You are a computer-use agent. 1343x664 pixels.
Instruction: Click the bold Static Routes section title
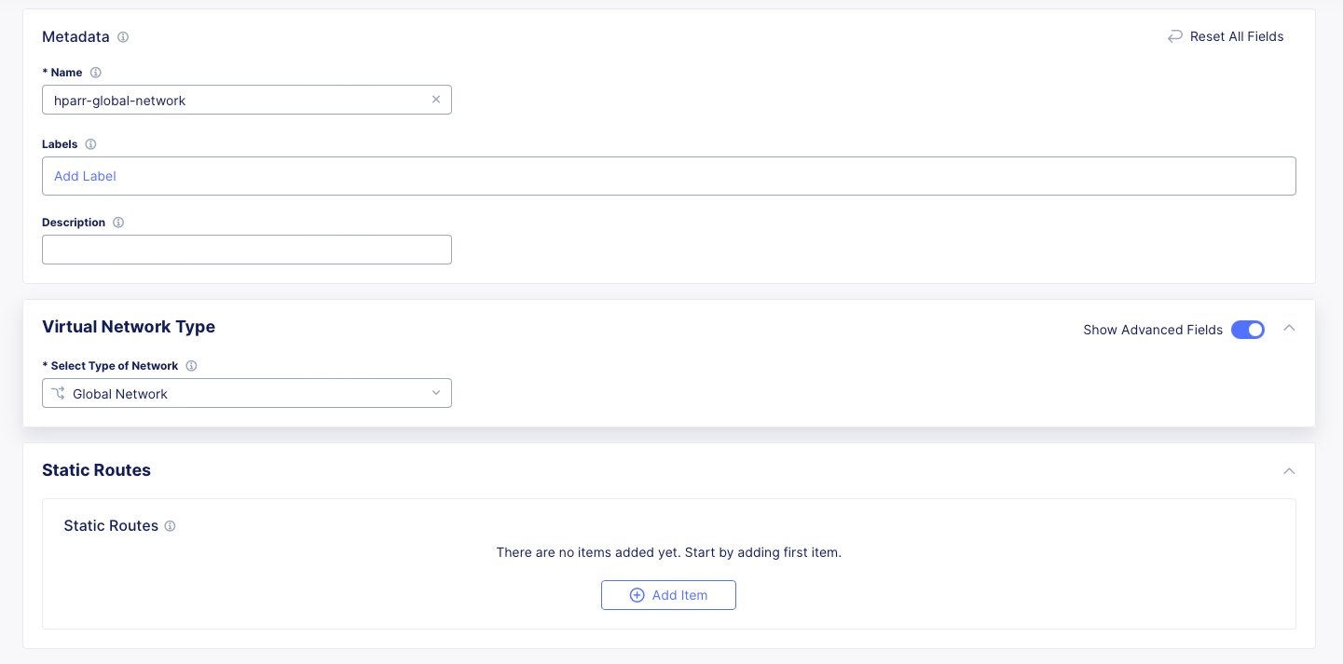tap(96, 470)
